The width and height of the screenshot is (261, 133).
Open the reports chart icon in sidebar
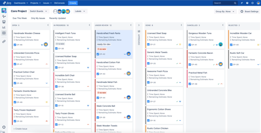coord(4,27)
